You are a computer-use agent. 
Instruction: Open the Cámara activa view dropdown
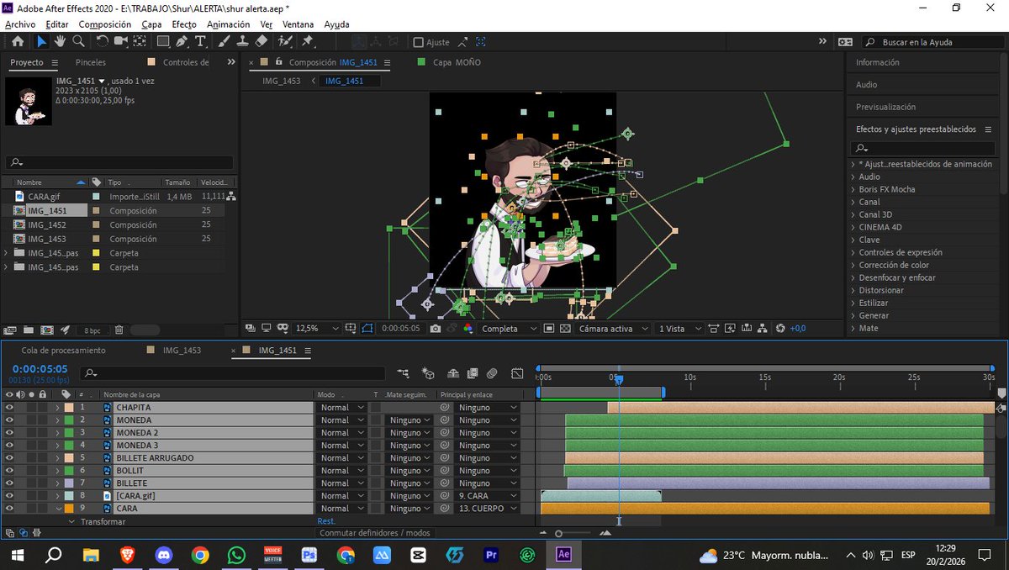(614, 329)
